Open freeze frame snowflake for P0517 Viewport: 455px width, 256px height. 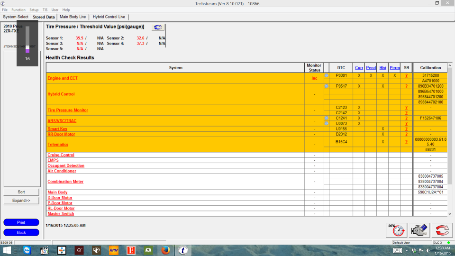[x=327, y=86]
